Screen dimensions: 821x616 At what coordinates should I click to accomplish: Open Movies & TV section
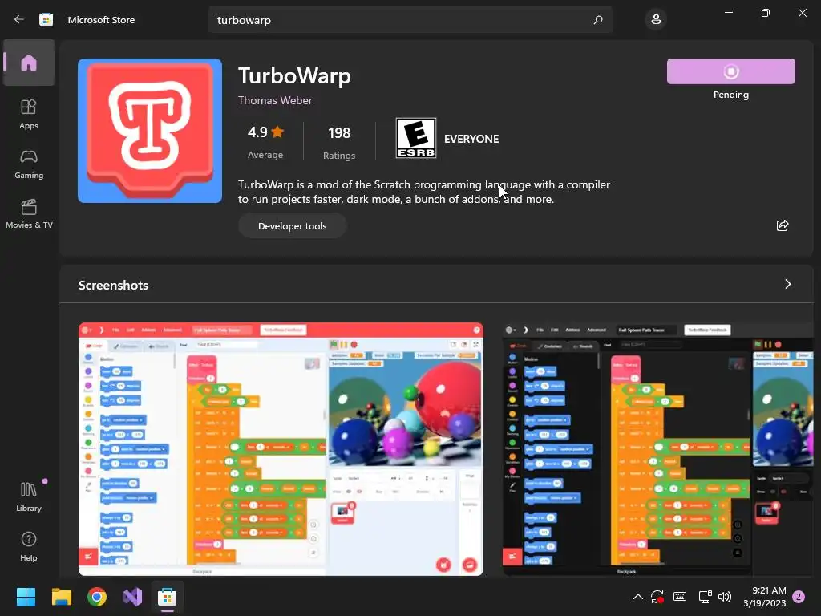click(x=29, y=213)
